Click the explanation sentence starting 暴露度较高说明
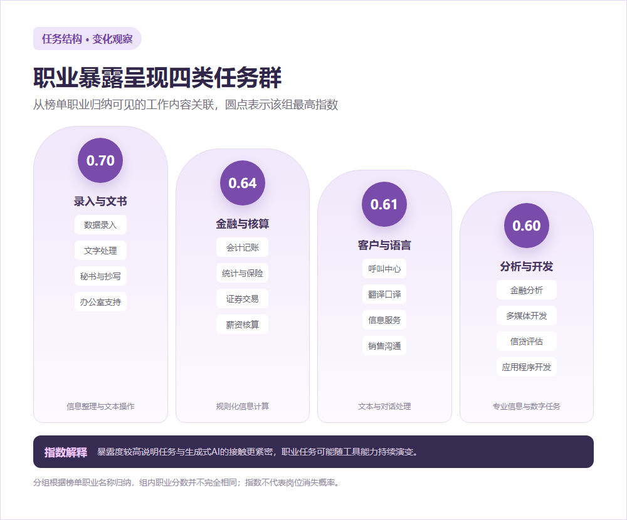This screenshot has width=627, height=520. 258,452
